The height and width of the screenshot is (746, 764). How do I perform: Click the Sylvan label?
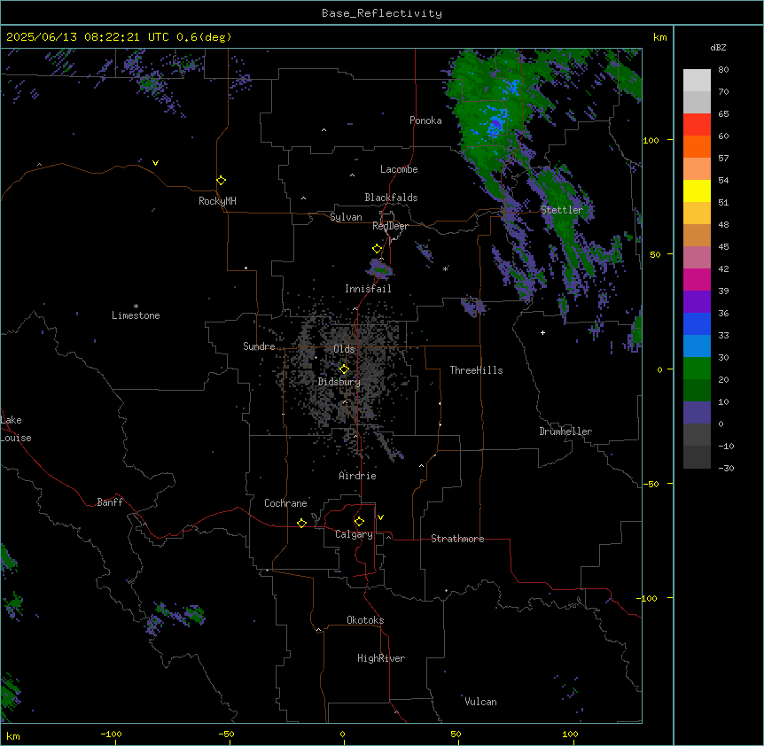coord(346,217)
